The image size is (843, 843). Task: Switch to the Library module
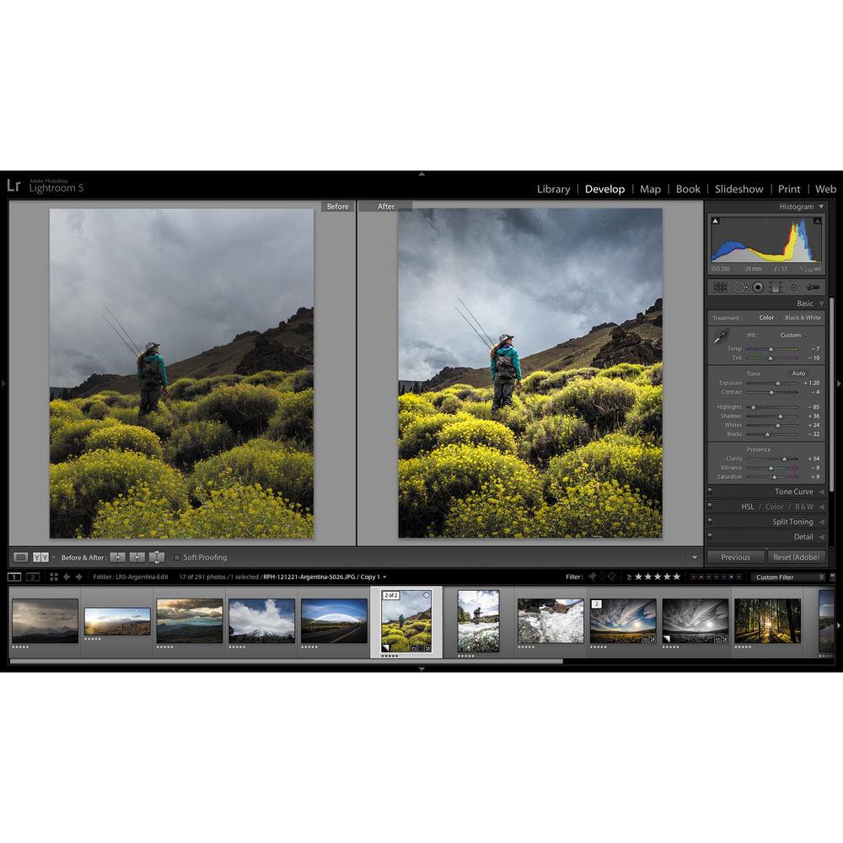(x=553, y=189)
